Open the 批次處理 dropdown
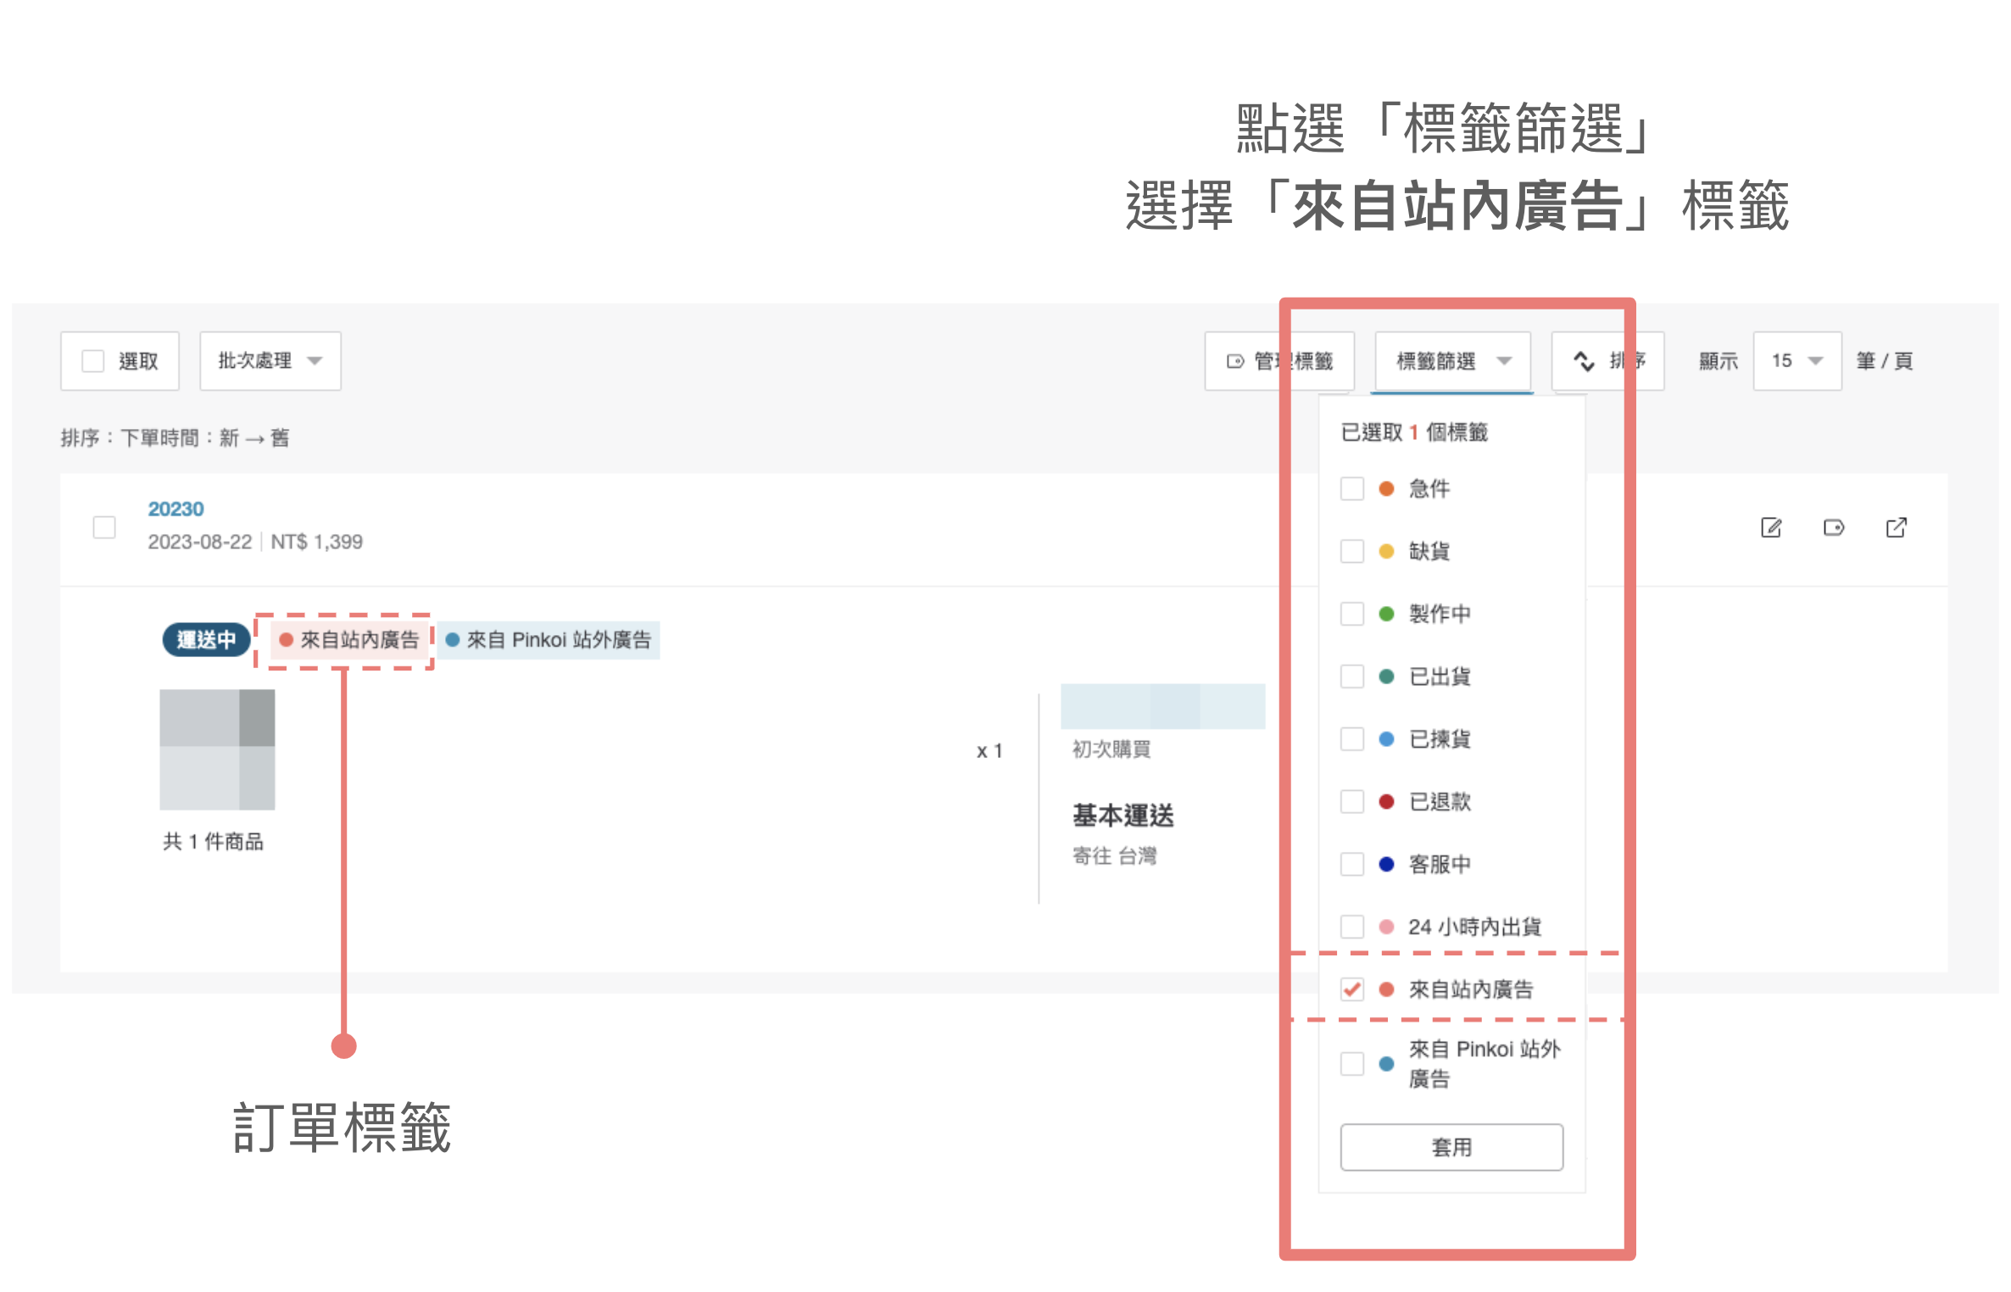This screenshot has height=1292, width=2011. 270,361
